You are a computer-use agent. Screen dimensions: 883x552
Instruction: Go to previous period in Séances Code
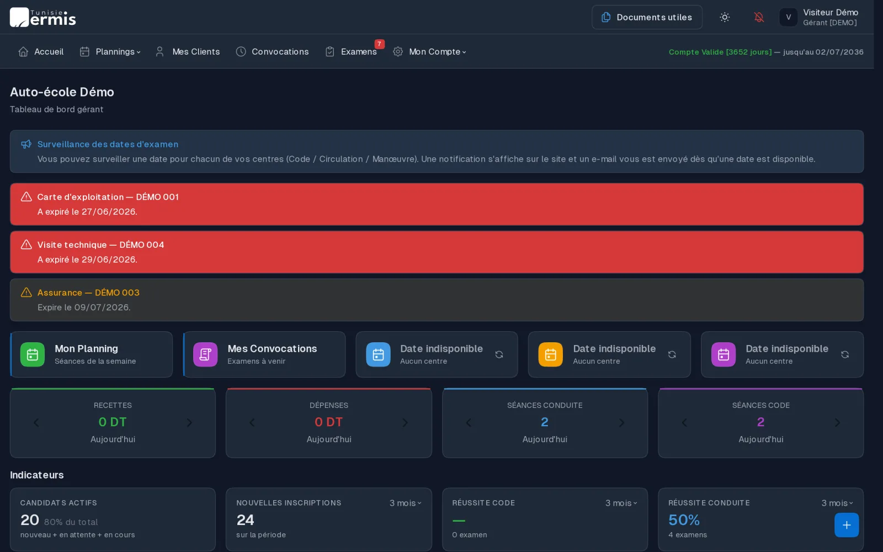(684, 422)
